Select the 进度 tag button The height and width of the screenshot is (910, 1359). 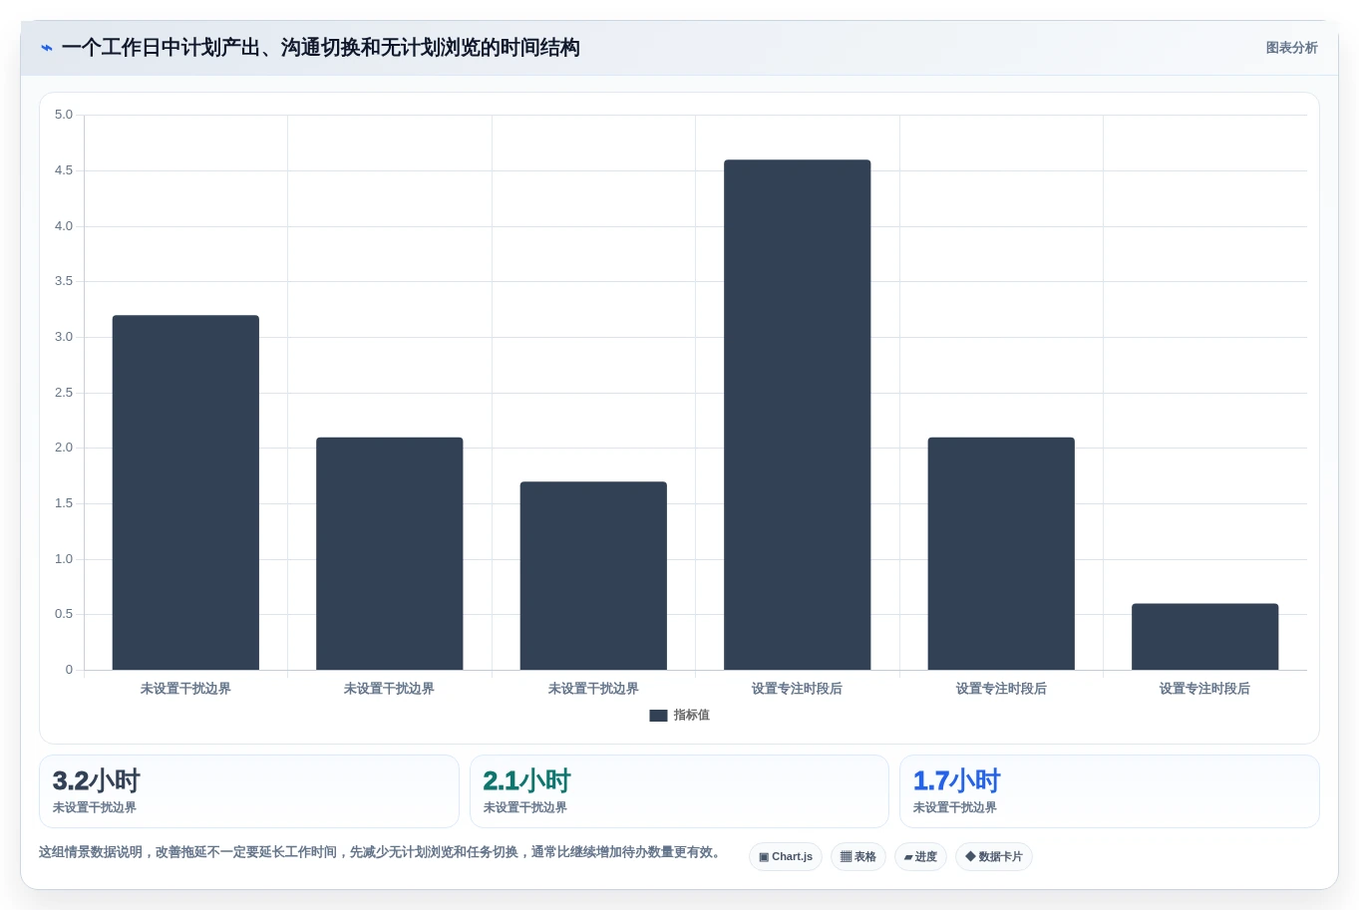tap(920, 856)
